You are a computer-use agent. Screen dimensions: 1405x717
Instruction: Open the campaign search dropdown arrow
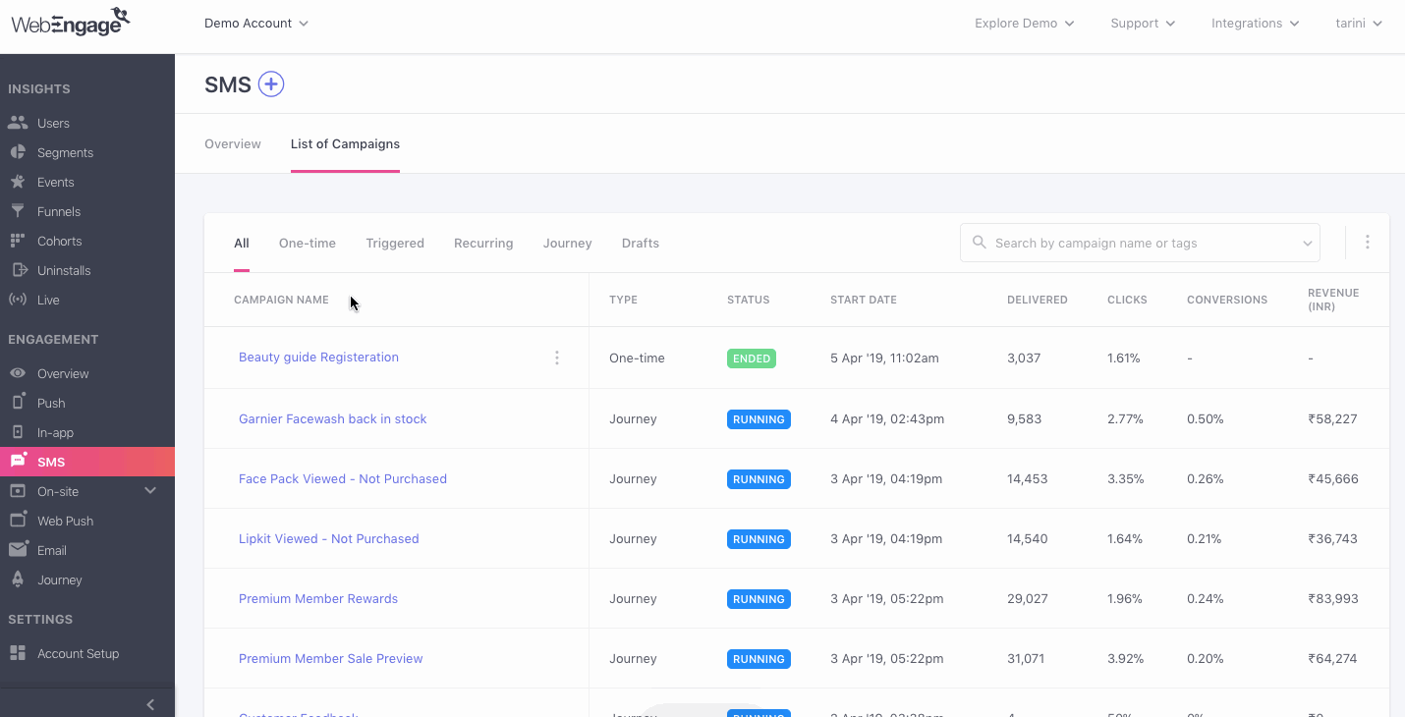tap(1307, 243)
